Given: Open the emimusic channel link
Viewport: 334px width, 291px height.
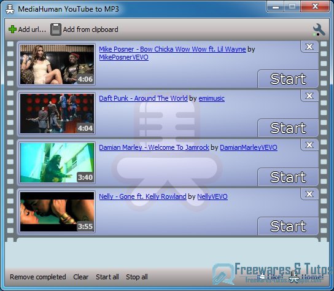Looking at the screenshot, I should click(x=212, y=98).
